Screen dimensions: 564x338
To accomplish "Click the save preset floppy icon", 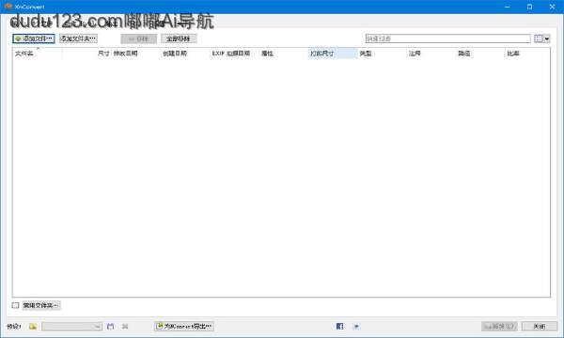I will coord(110,326).
